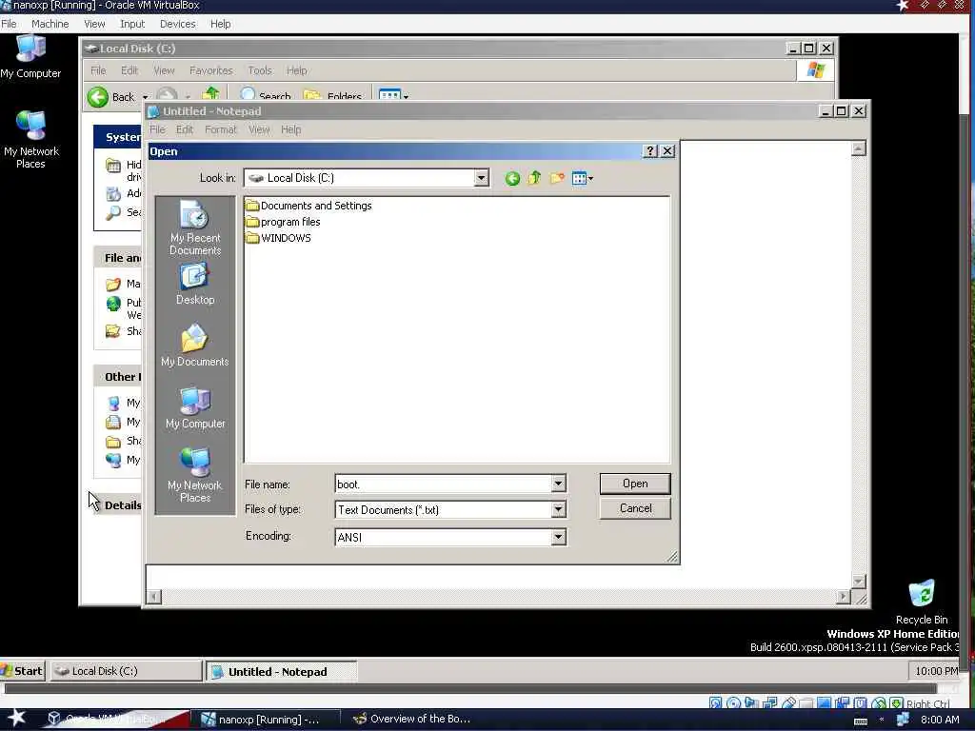Image resolution: width=975 pixels, height=731 pixels.
Task: Select My Recent Documents in places bar
Action: 195,228
